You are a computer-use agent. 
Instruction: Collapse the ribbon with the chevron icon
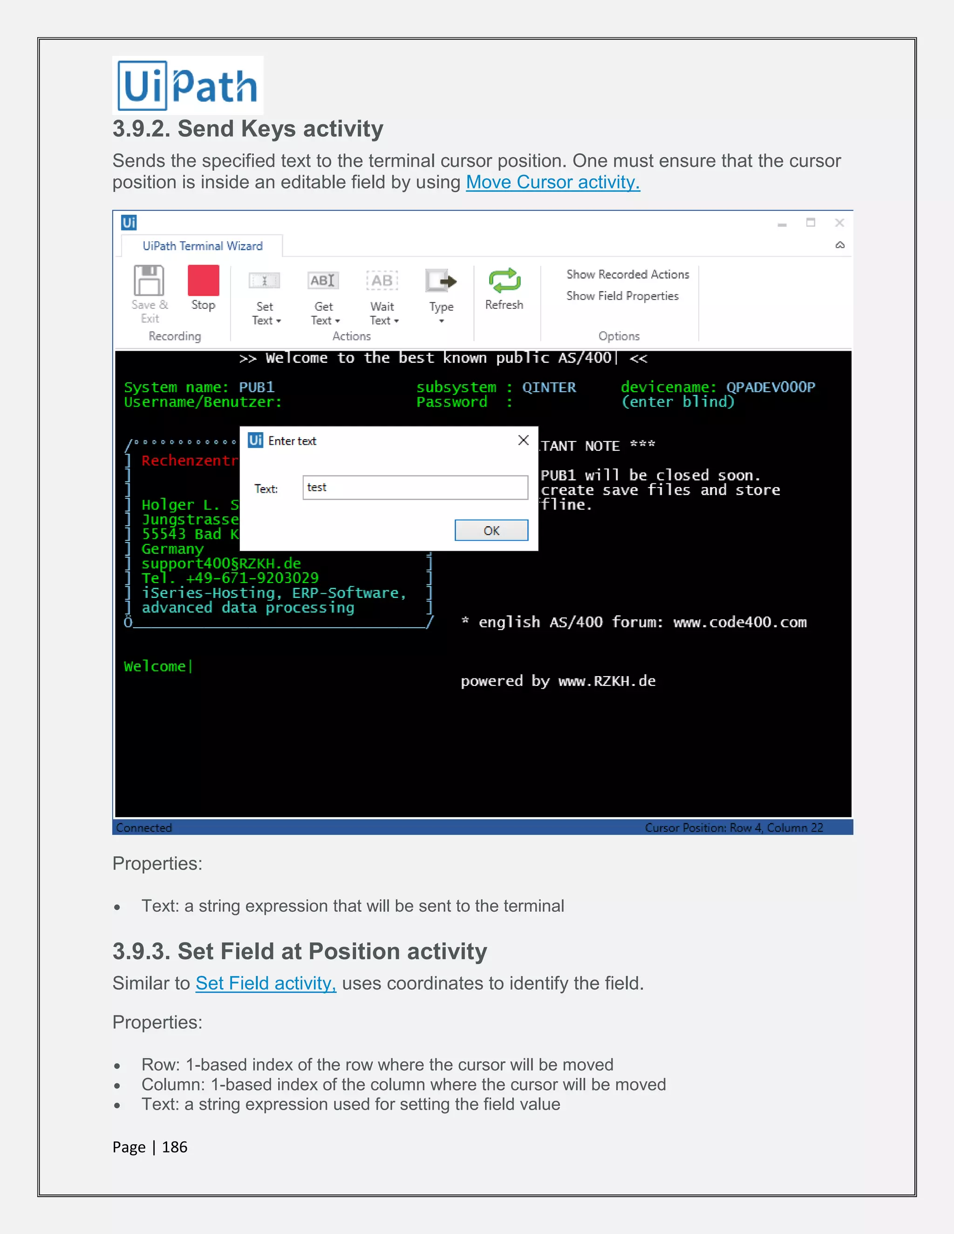pyautogui.click(x=840, y=245)
